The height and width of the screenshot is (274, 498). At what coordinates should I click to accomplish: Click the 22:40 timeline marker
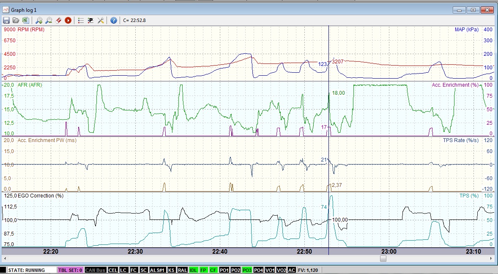pyautogui.click(x=220, y=251)
